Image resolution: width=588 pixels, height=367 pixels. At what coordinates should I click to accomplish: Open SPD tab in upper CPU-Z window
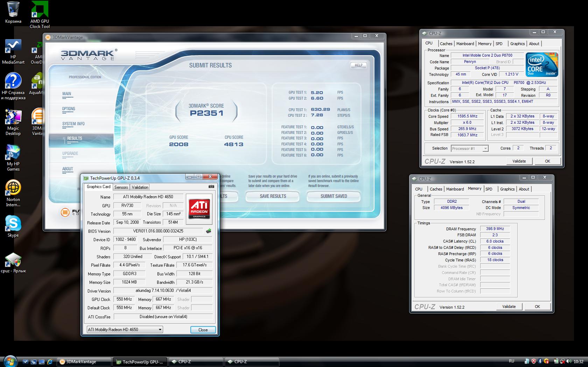499,44
